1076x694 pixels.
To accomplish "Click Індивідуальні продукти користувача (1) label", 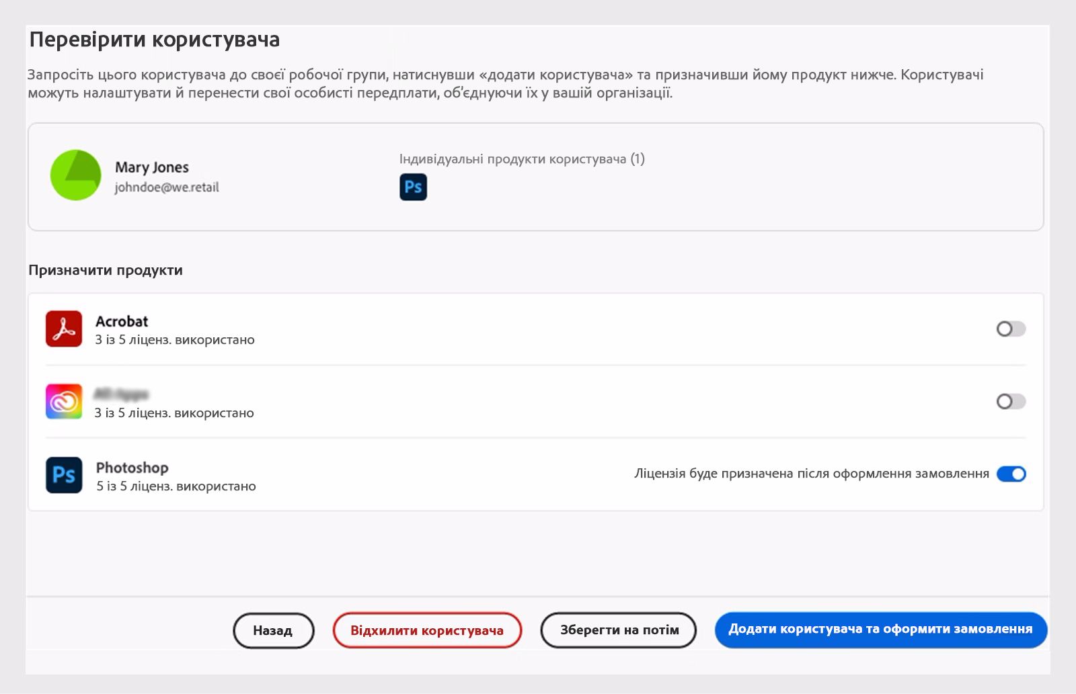I will point(522,159).
